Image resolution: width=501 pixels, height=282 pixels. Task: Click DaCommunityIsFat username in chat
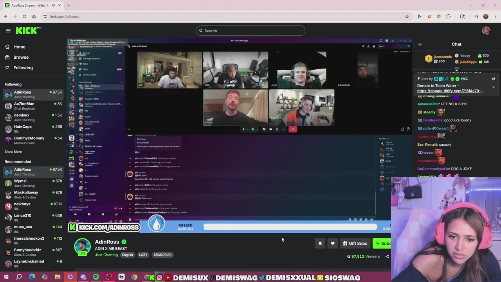click(433, 169)
